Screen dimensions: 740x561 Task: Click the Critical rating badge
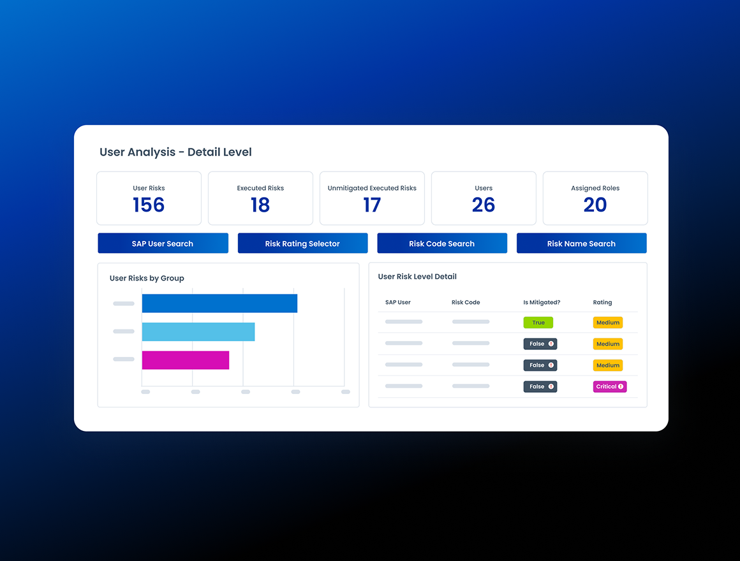pyautogui.click(x=610, y=386)
